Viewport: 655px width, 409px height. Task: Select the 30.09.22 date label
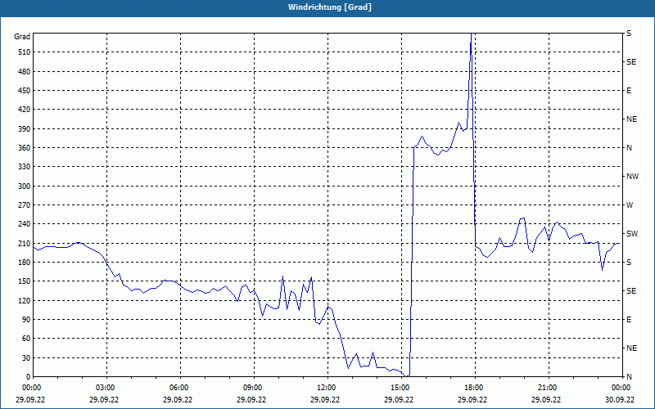coord(620,399)
